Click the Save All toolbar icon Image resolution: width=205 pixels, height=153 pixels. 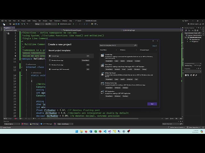[19, 24]
